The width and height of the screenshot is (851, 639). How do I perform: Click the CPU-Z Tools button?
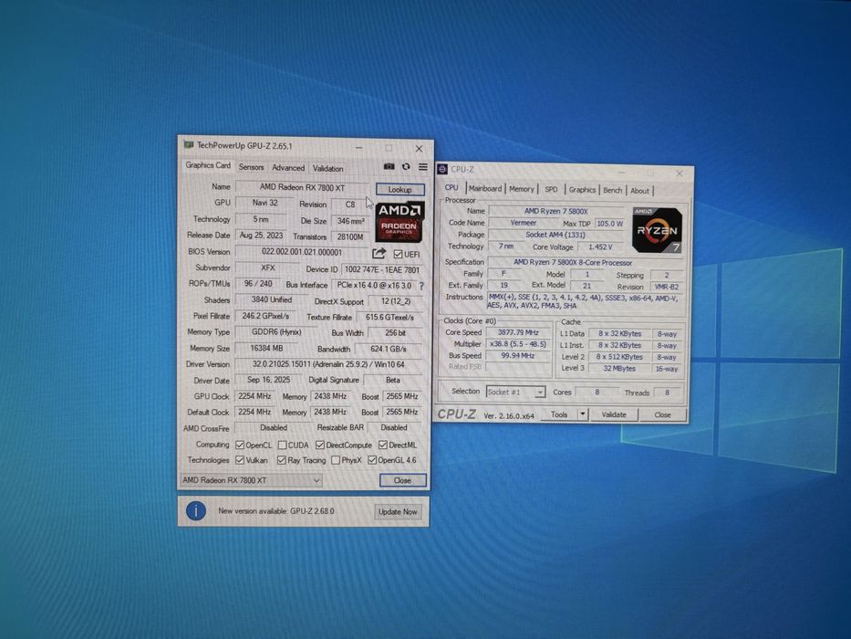[559, 414]
